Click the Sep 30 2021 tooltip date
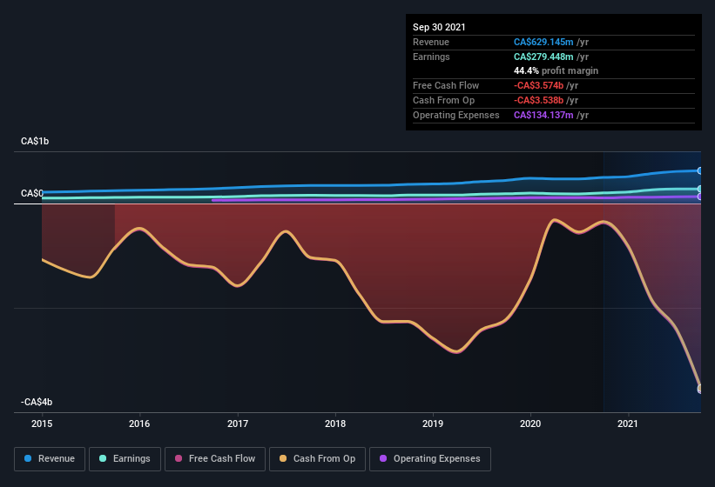The height and width of the screenshot is (487, 715). point(439,27)
